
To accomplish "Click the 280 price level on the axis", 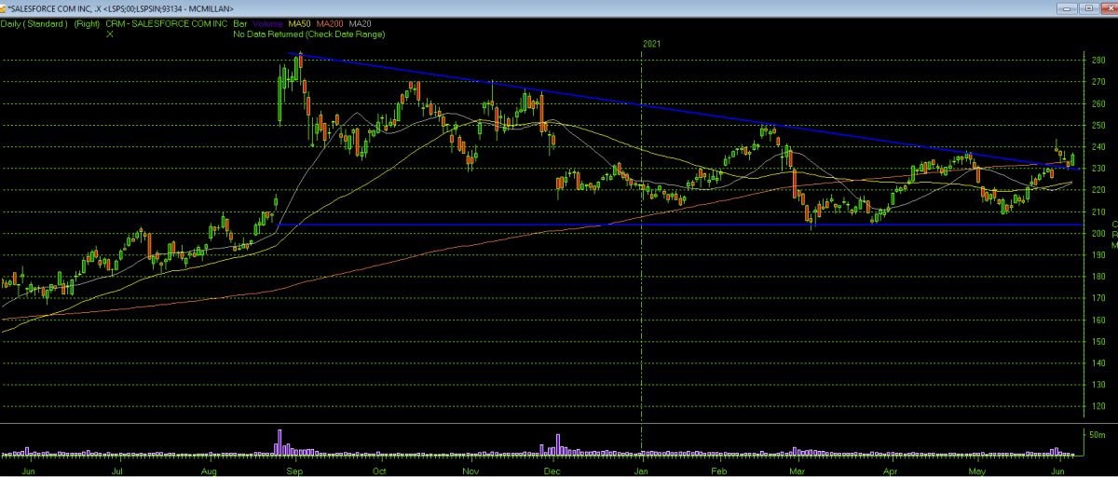I will [x=1098, y=61].
